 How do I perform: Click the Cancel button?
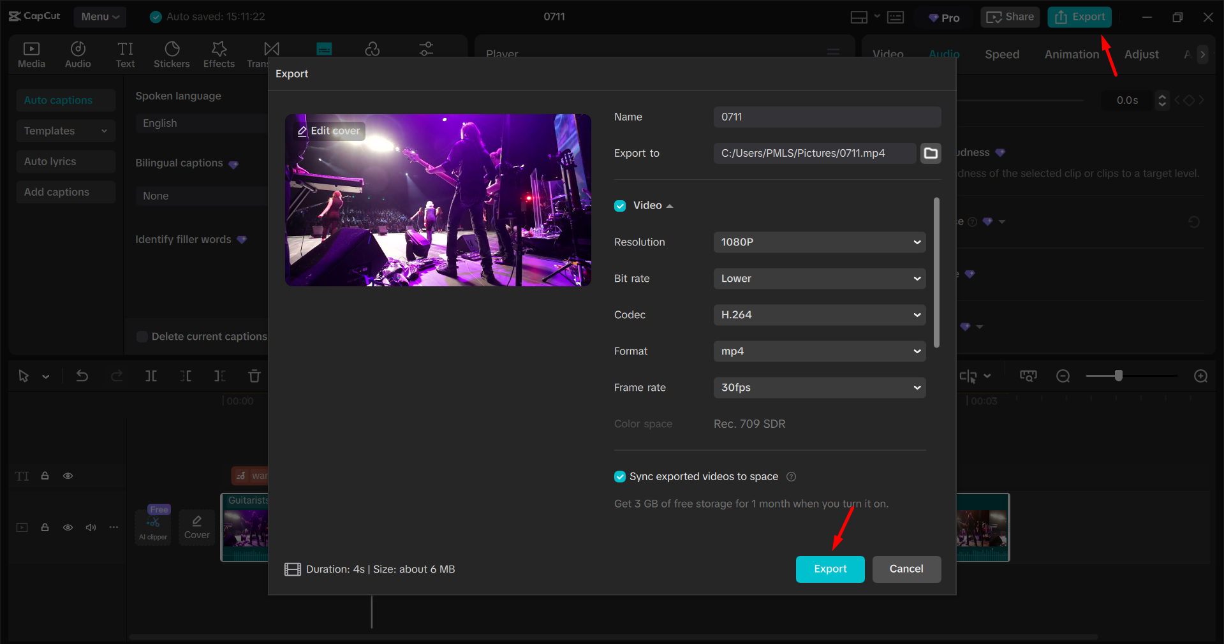pos(906,569)
